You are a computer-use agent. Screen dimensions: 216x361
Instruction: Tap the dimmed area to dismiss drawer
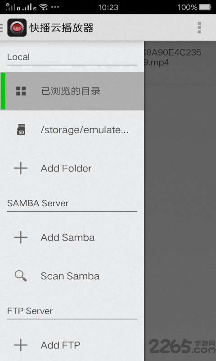coord(180,207)
